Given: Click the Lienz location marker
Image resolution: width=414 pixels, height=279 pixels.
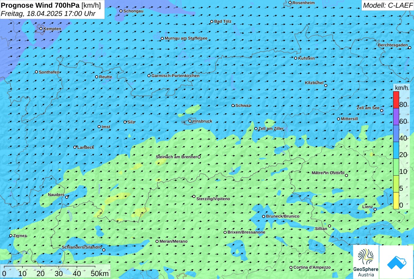Looking at the screenshot, I should pyautogui.click(x=375, y=209).
